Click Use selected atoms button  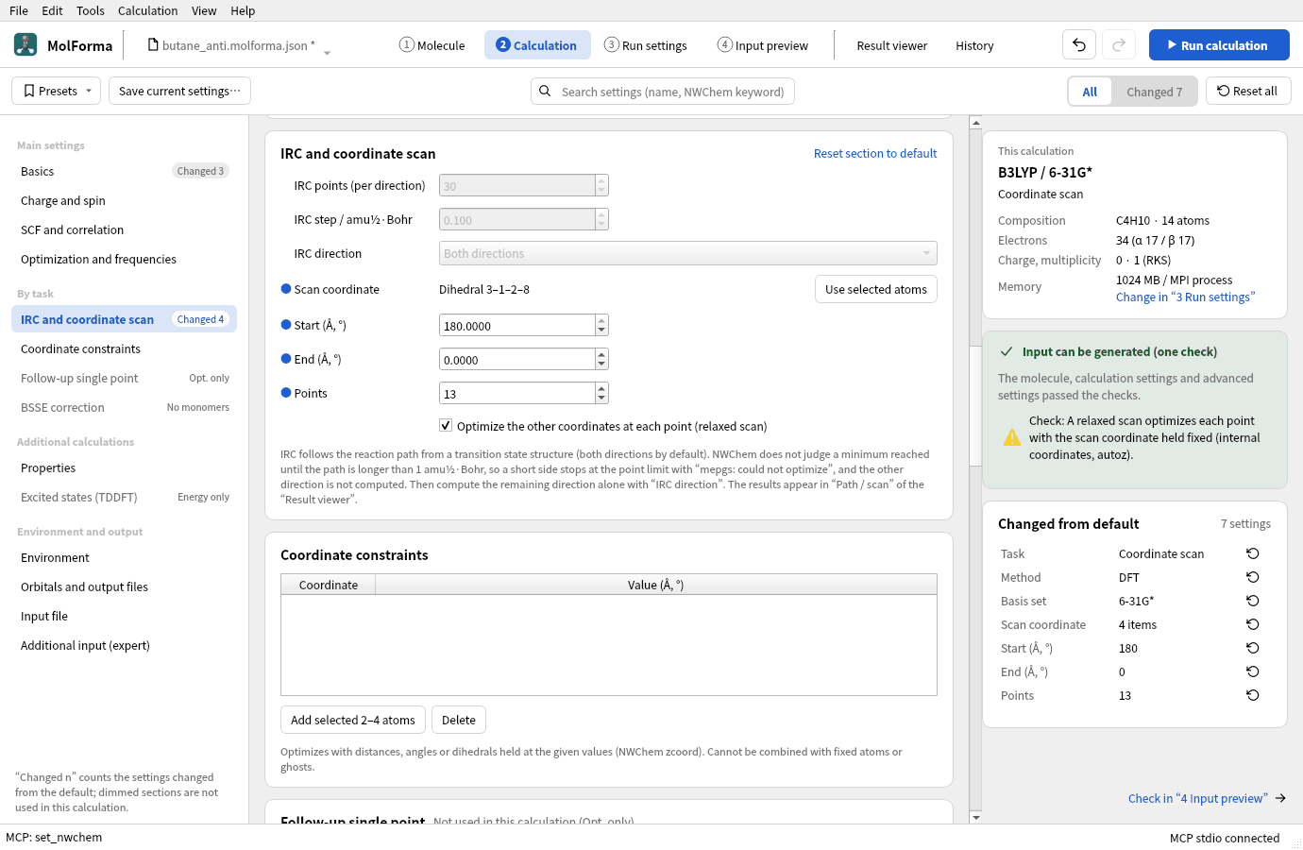[876, 289]
